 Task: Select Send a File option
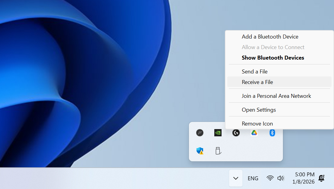tap(255, 71)
